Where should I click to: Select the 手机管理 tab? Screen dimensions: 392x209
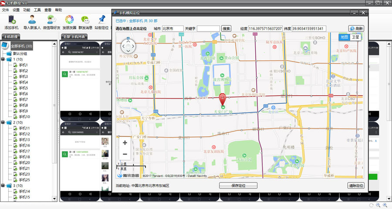coord(11,37)
